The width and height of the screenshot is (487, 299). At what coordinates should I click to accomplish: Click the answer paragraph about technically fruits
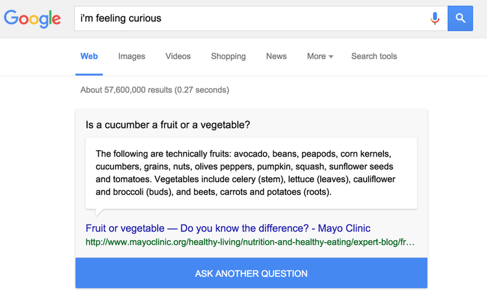pyautogui.click(x=245, y=173)
